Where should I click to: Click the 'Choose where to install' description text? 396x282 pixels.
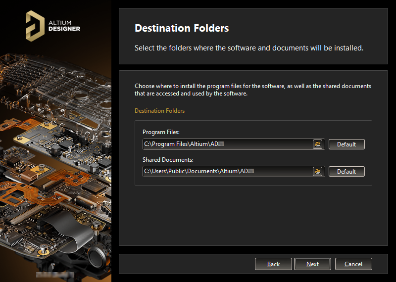[x=253, y=90]
